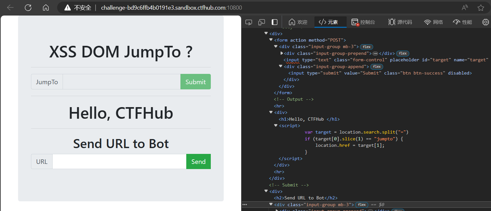Select the <!-- Output --> comment line
The image size is (491, 211).
pos(294,99)
